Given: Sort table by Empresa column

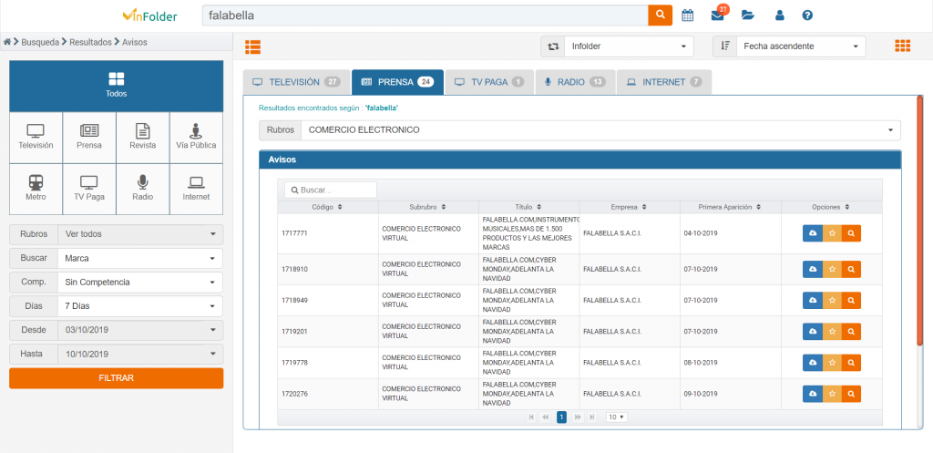Looking at the screenshot, I should tap(630, 207).
